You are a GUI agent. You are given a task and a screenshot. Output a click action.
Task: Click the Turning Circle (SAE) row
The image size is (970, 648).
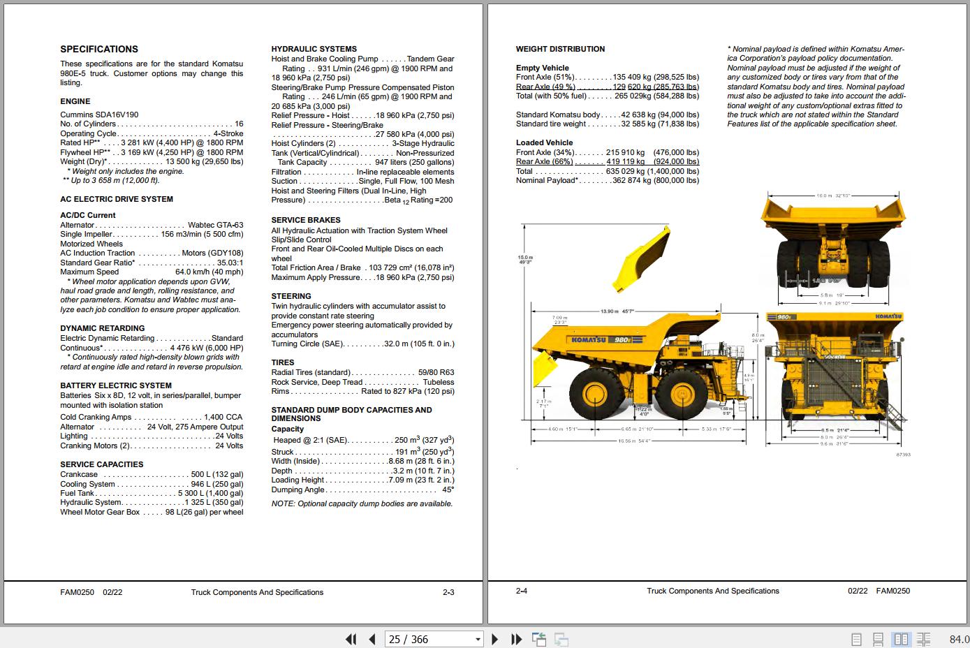[363, 344]
